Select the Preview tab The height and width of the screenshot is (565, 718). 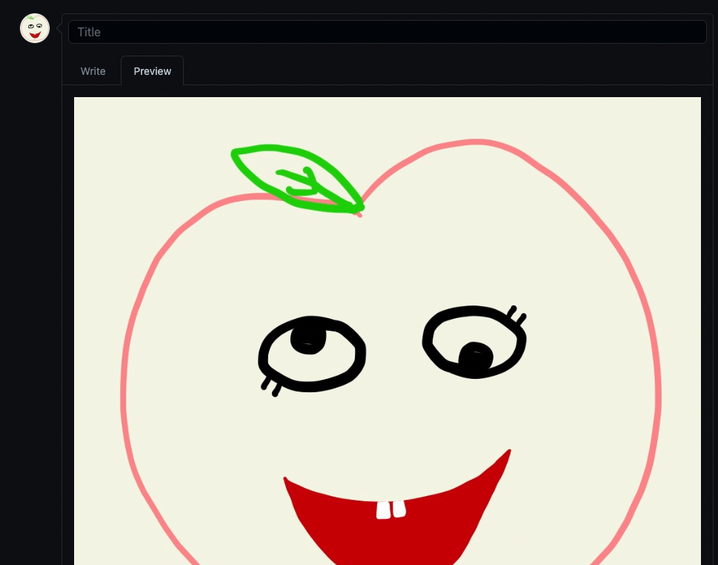(x=152, y=71)
